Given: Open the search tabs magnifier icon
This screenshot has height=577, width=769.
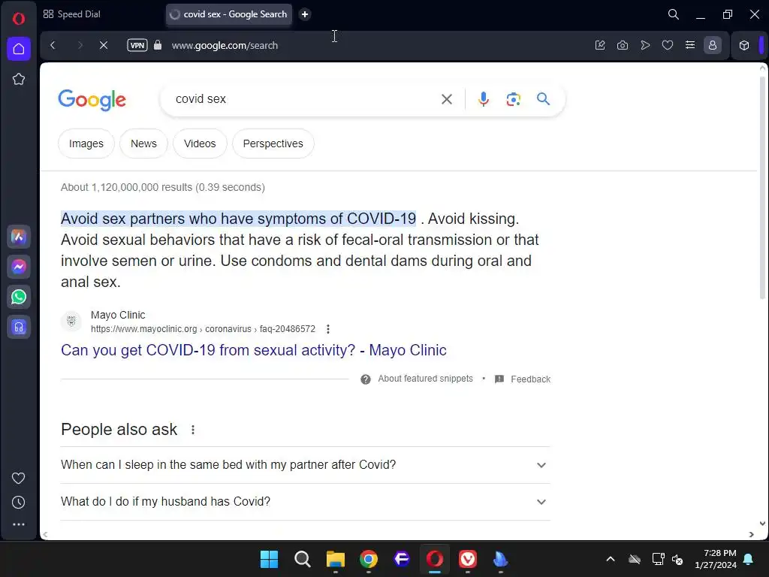Looking at the screenshot, I should [674, 14].
